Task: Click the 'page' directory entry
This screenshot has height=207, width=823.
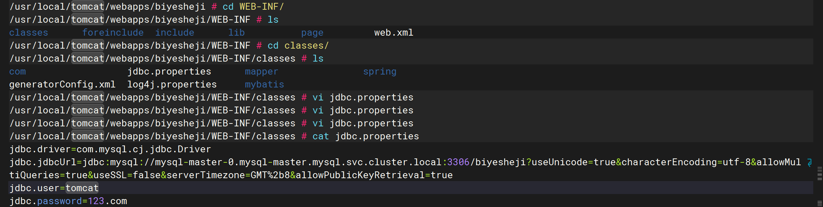Action: [x=312, y=33]
